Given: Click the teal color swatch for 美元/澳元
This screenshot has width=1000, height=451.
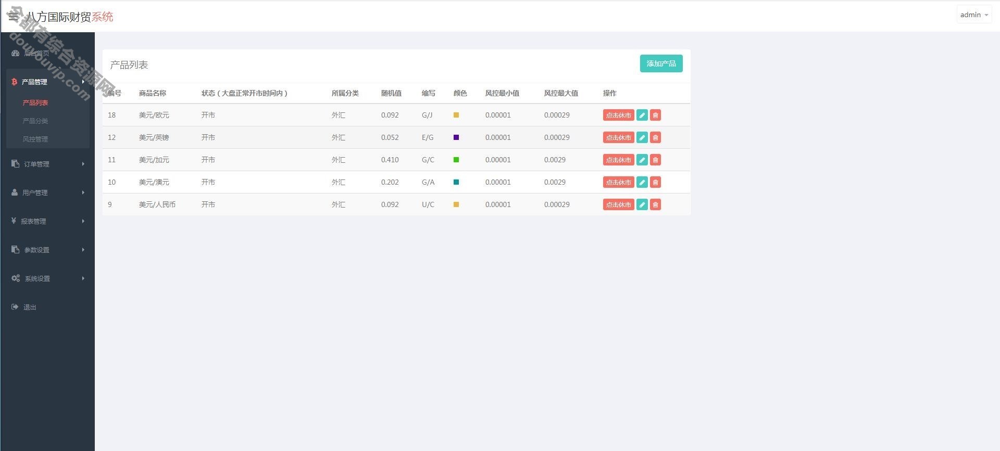Looking at the screenshot, I should (456, 182).
